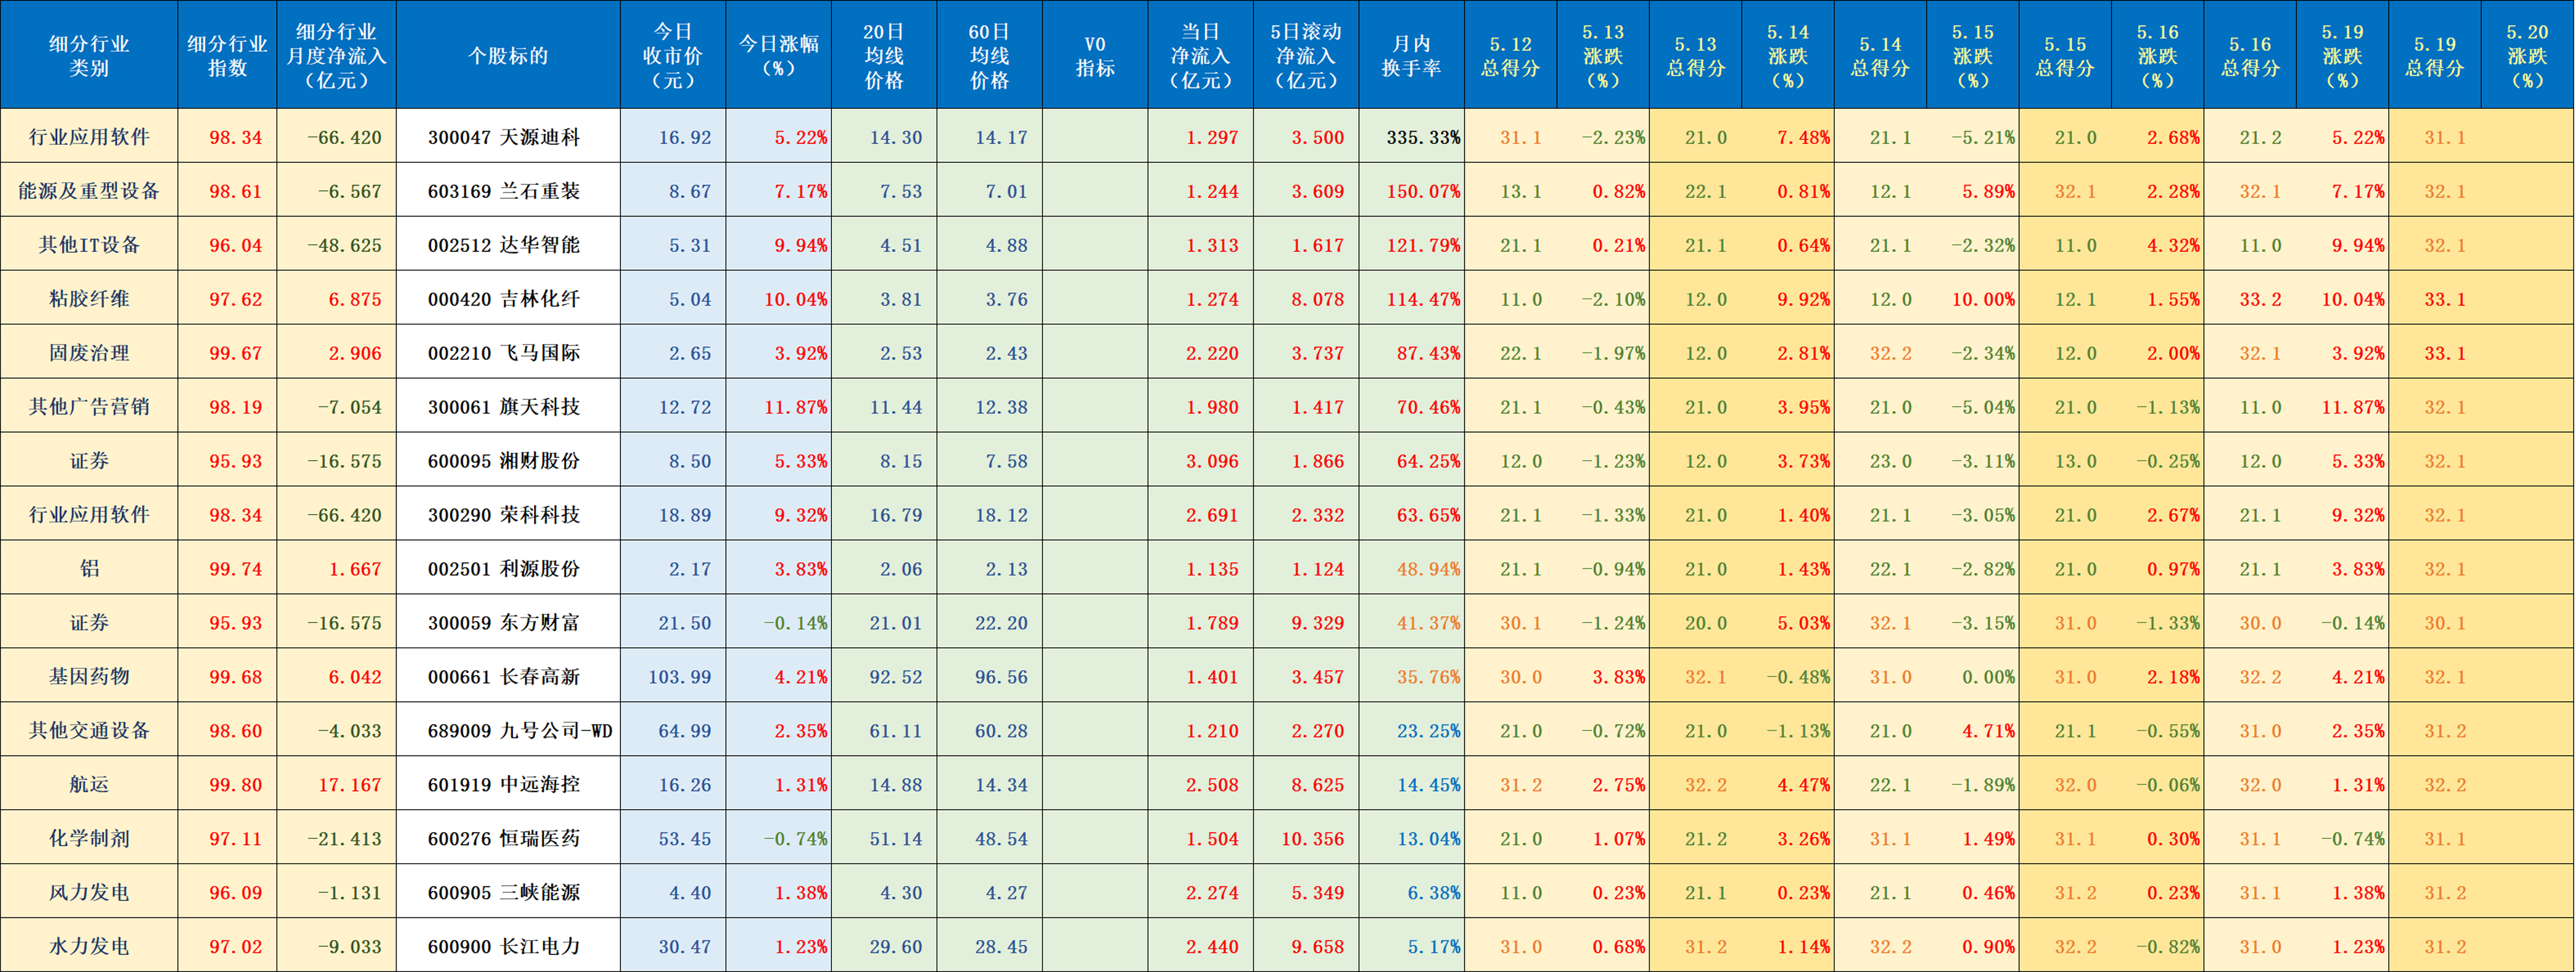Select the 能源及重型设备 category cell

[x=89, y=191]
